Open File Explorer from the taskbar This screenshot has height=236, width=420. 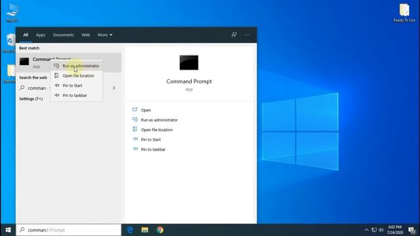(x=145, y=230)
